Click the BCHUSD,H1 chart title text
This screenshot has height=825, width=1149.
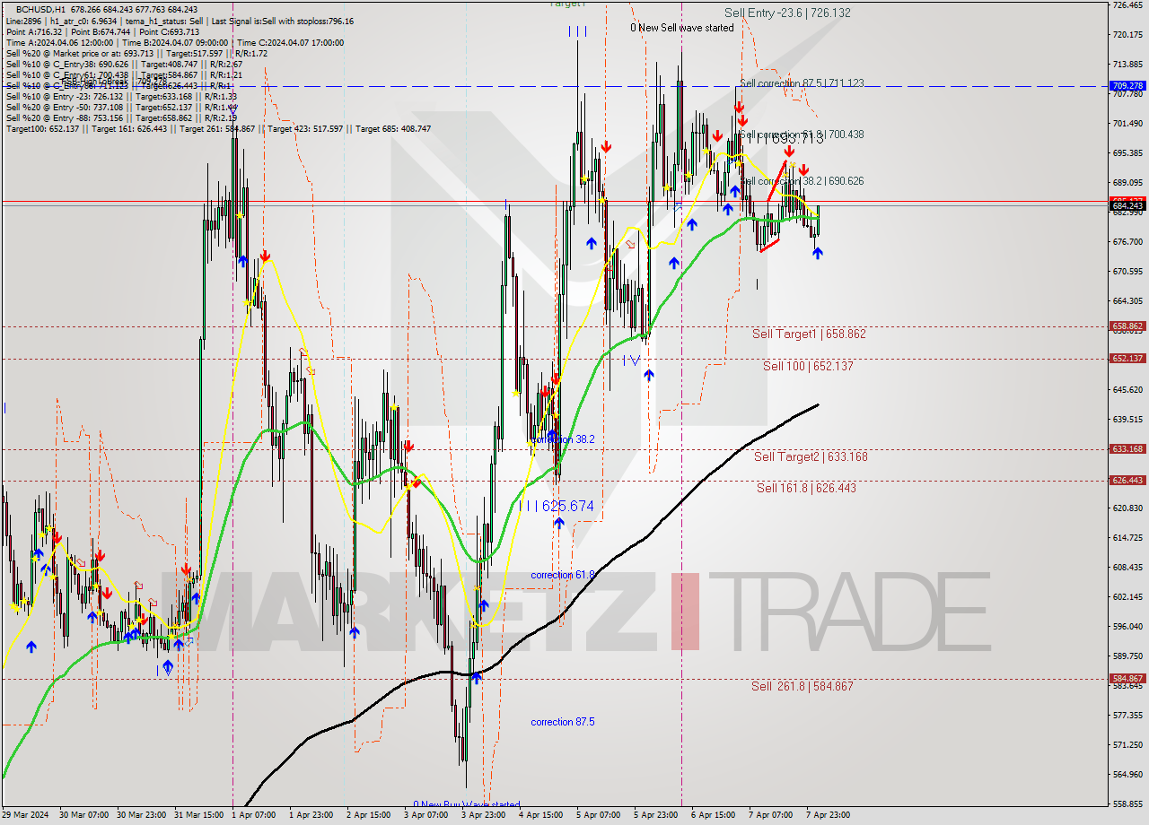pyautogui.click(x=41, y=9)
